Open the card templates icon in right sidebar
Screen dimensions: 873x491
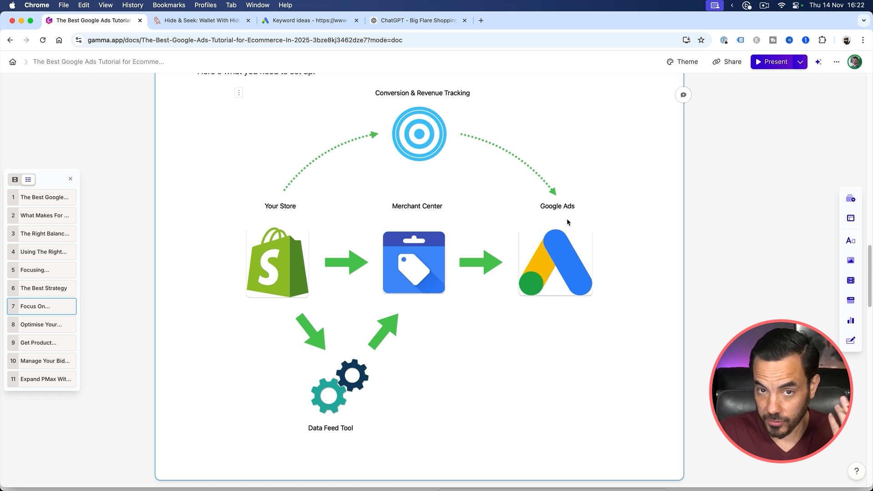(850, 199)
